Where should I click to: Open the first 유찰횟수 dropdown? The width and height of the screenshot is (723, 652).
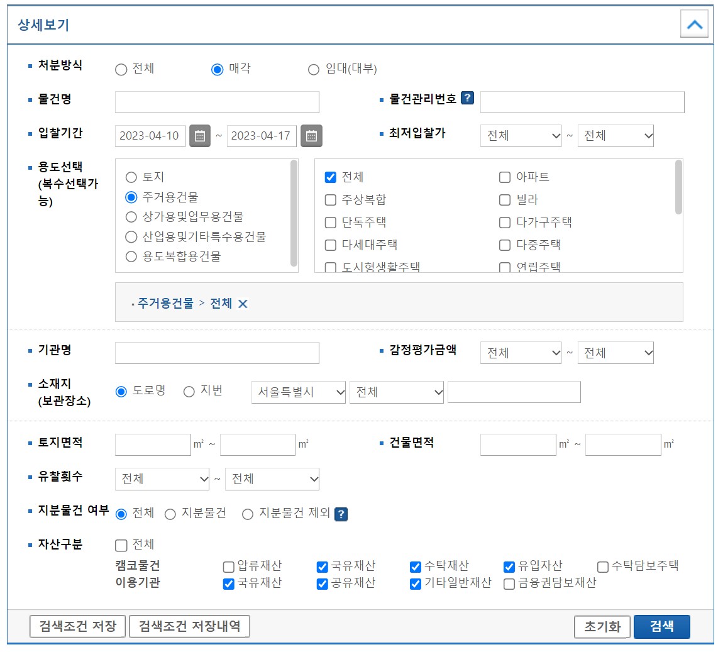(162, 479)
